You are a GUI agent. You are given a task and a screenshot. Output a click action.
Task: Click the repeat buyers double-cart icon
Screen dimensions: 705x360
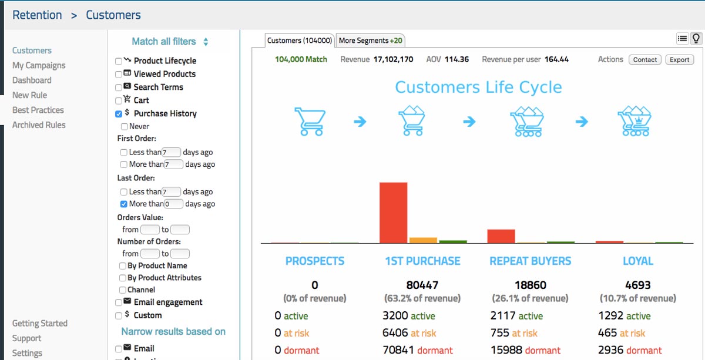(525, 121)
